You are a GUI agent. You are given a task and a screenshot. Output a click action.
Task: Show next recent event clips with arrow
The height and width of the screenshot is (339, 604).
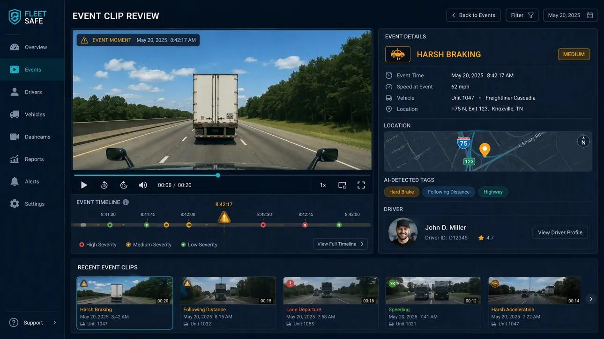pos(591,299)
